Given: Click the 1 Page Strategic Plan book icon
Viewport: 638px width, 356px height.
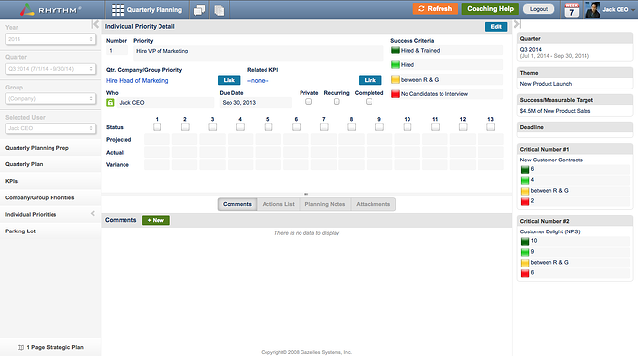Looking at the screenshot, I should 20,347.
